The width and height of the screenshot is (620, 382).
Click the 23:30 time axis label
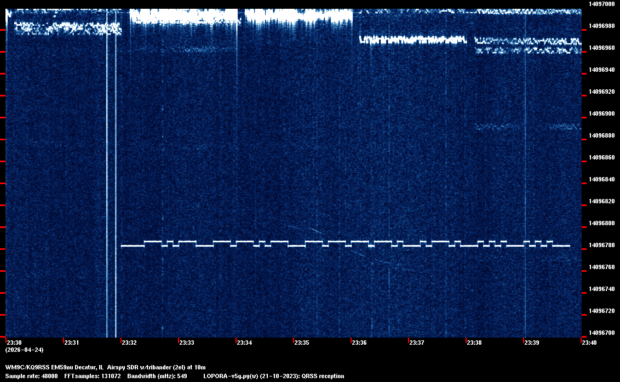pos(14,343)
